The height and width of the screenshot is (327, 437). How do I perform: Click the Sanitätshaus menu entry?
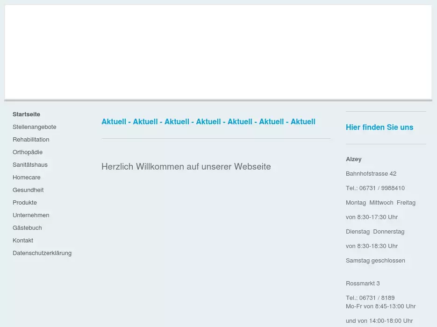30,165
